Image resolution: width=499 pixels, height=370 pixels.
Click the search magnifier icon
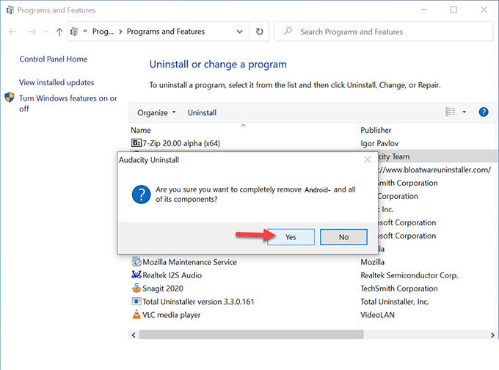[x=288, y=32]
